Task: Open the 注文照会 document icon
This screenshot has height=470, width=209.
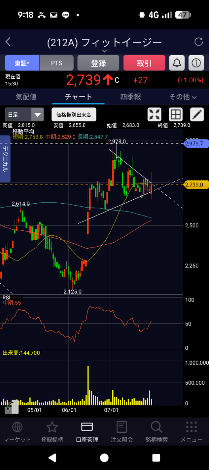Action: pos(122,427)
